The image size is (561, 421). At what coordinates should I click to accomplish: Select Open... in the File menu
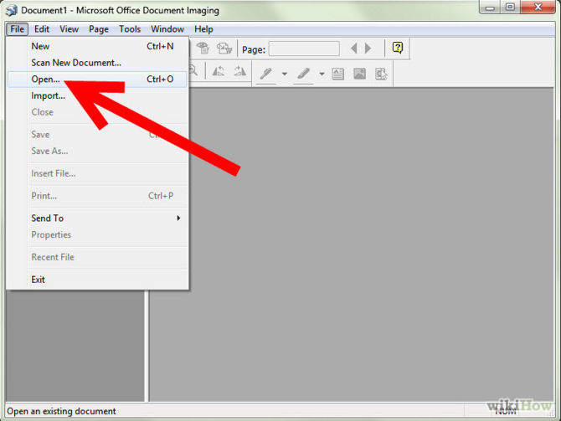[97, 79]
